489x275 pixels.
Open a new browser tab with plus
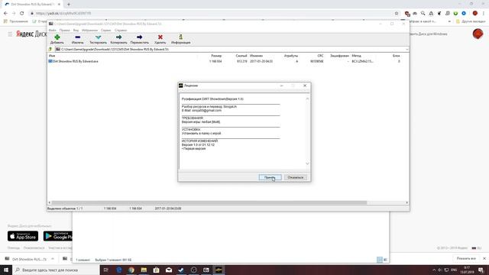[x=69, y=5]
